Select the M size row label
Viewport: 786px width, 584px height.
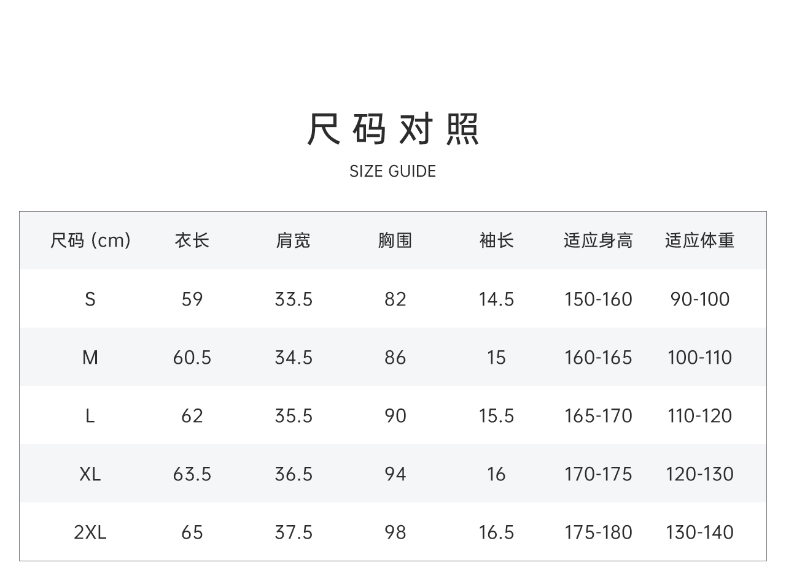(90, 358)
